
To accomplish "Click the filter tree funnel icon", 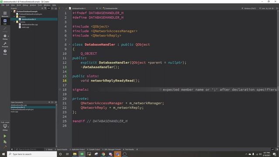I will pyautogui.click(x=45, y=8).
